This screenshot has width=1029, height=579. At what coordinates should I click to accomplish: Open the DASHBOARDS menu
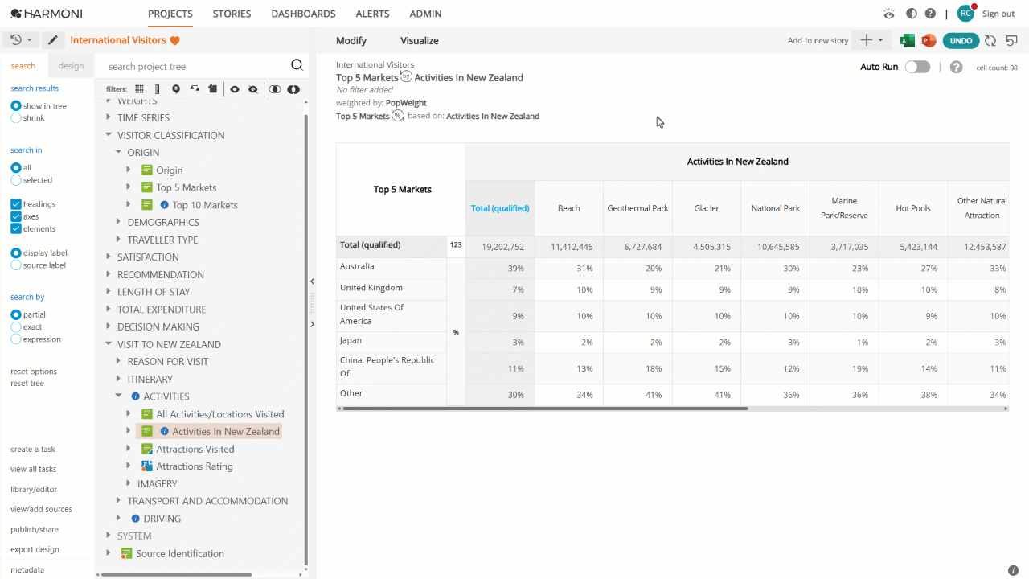click(x=303, y=14)
